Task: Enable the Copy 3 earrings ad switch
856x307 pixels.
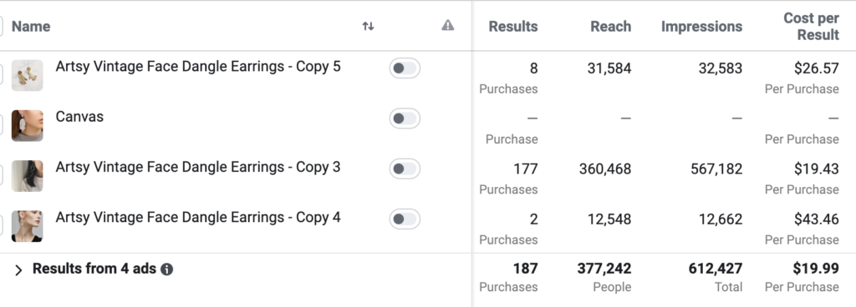Action: click(x=405, y=169)
